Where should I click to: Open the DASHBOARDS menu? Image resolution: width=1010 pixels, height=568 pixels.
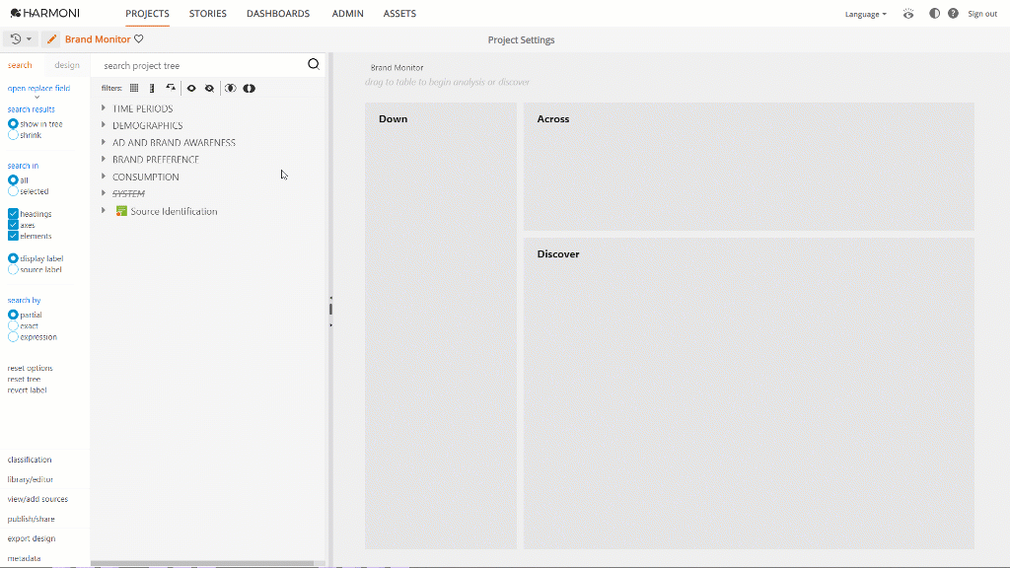(x=278, y=14)
